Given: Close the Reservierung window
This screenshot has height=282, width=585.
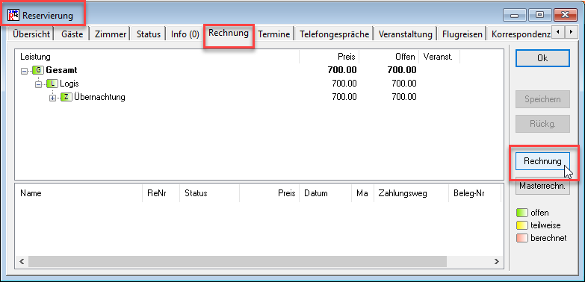Looking at the screenshot, I should coord(566,15).
